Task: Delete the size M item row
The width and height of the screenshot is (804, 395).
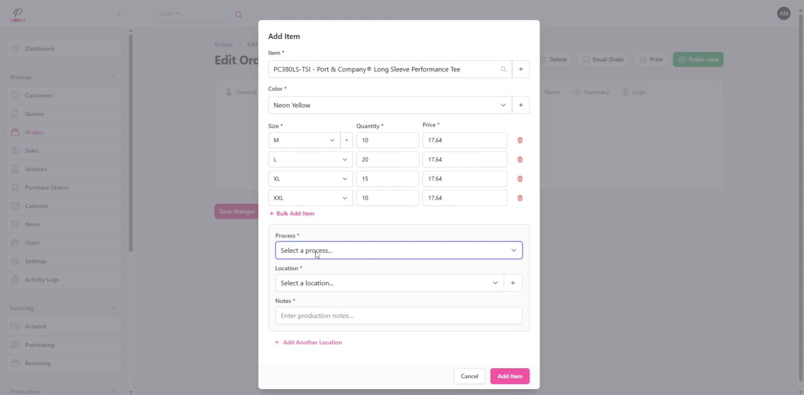Action: (520, 140)
